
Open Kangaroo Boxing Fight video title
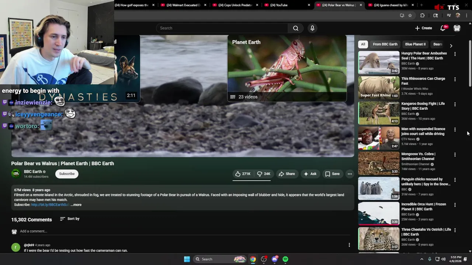(423, 106)
